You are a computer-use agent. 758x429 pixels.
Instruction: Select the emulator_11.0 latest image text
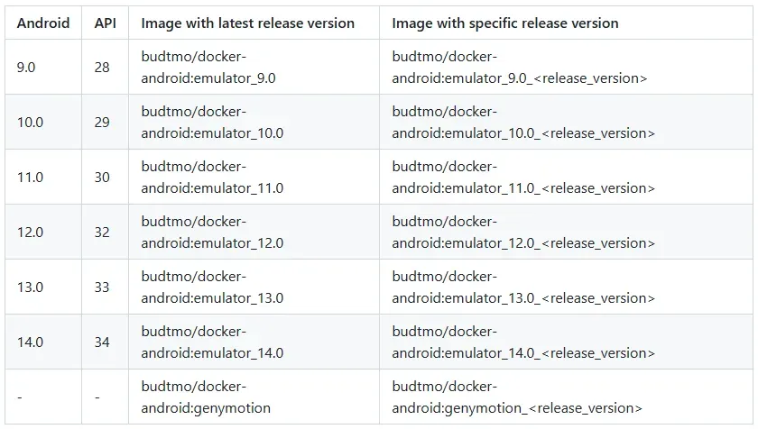pyautogui.click(x=212, y=178)
